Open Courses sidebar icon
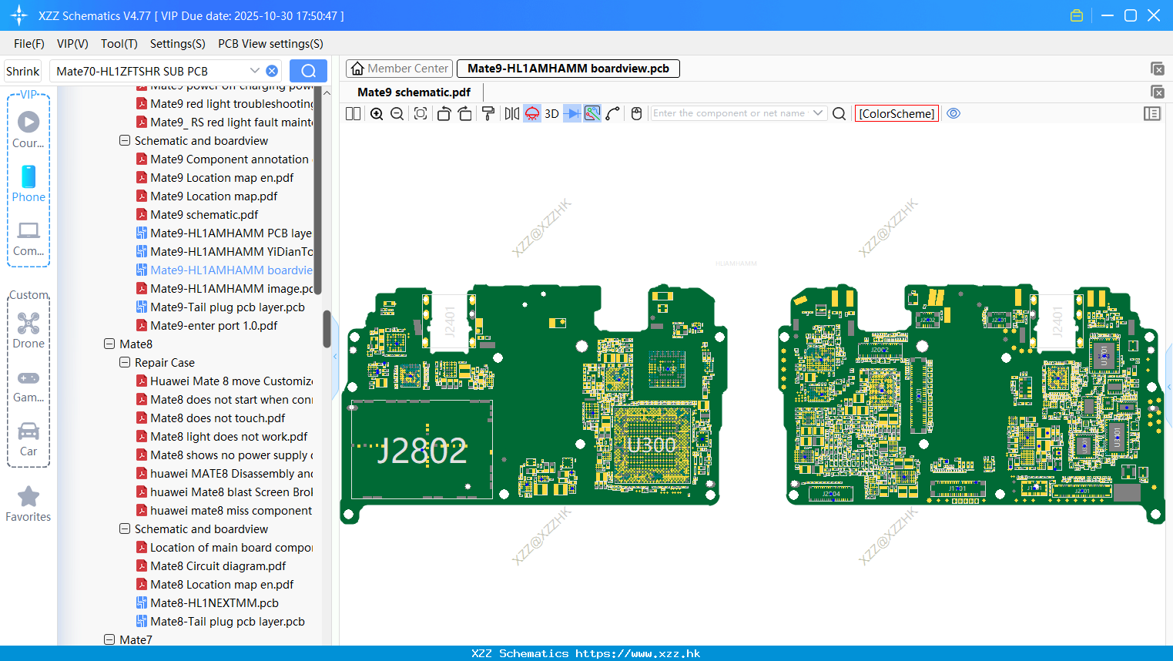1173x661 pixels. point(28,129)
